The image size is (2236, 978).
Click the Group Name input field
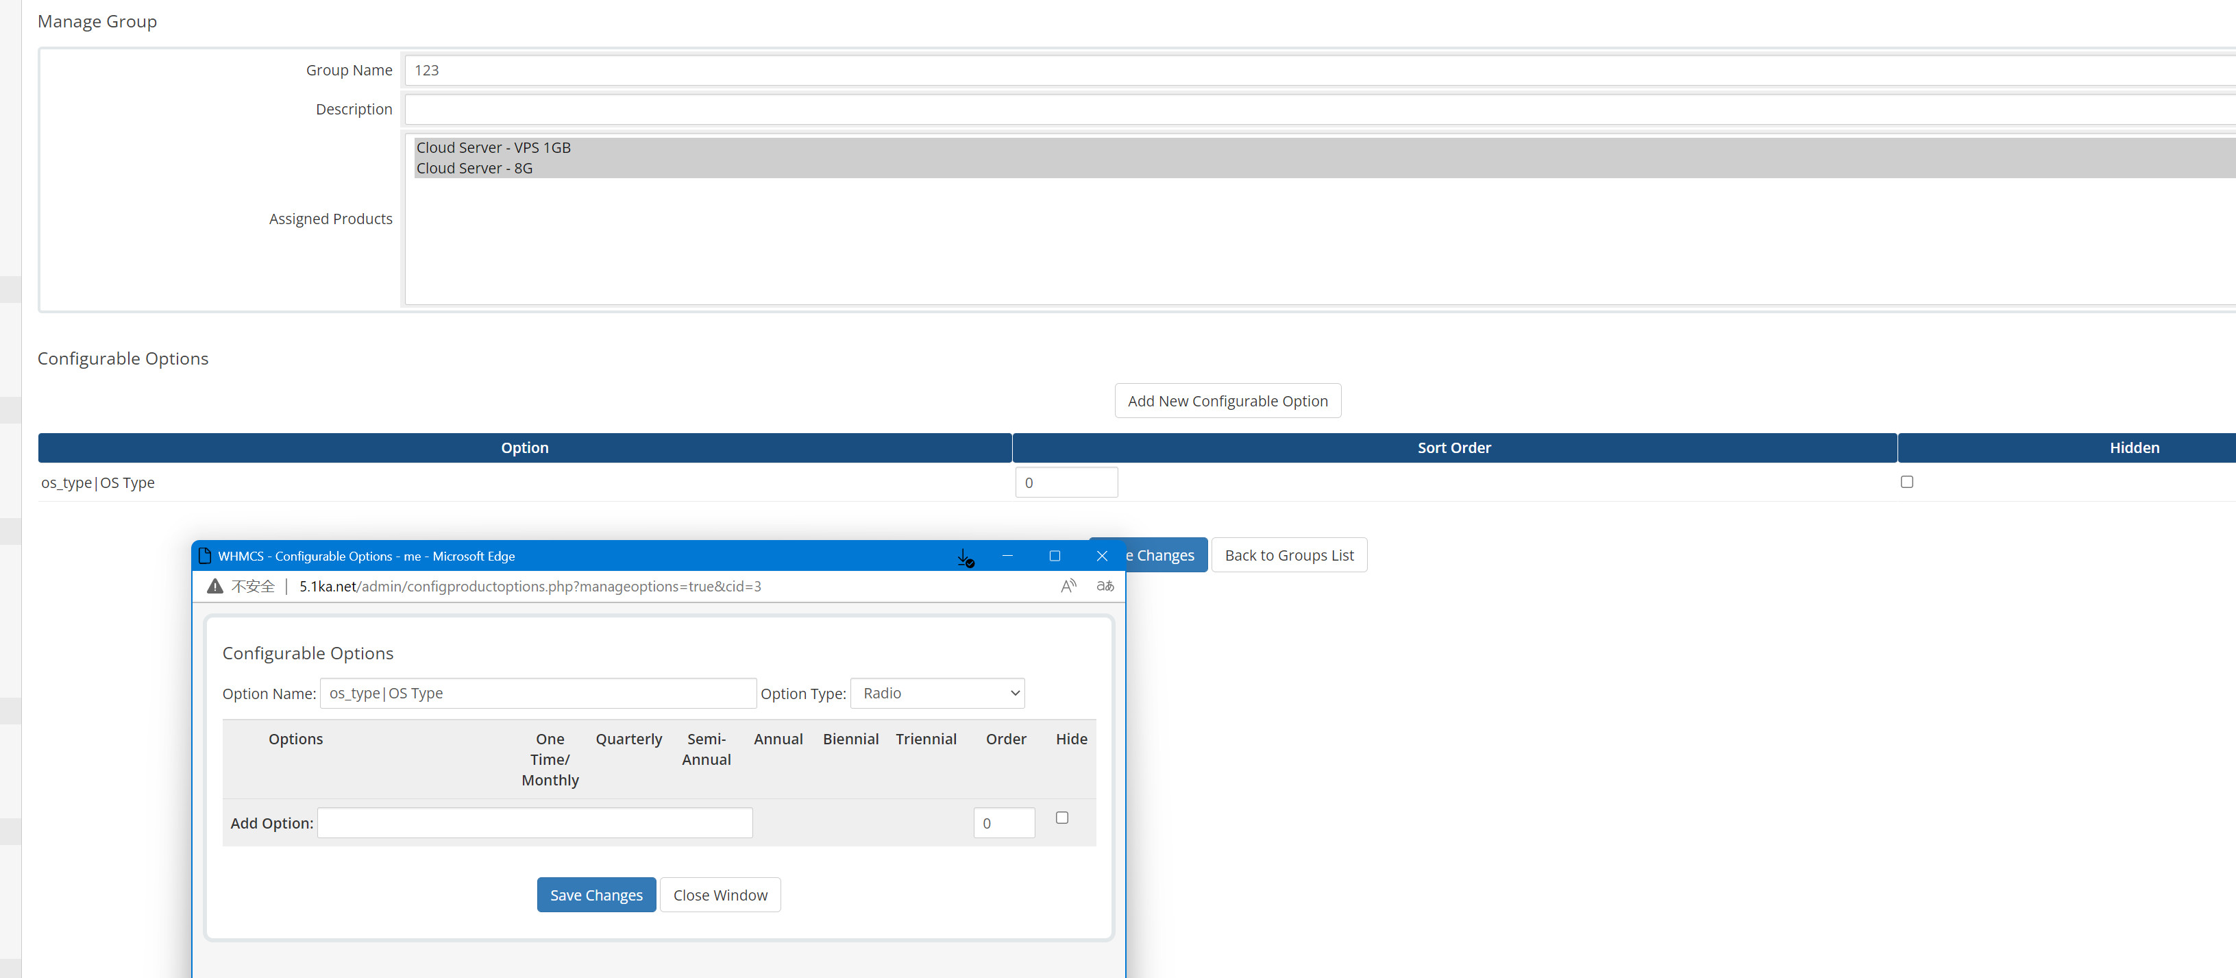[1320, 71]
